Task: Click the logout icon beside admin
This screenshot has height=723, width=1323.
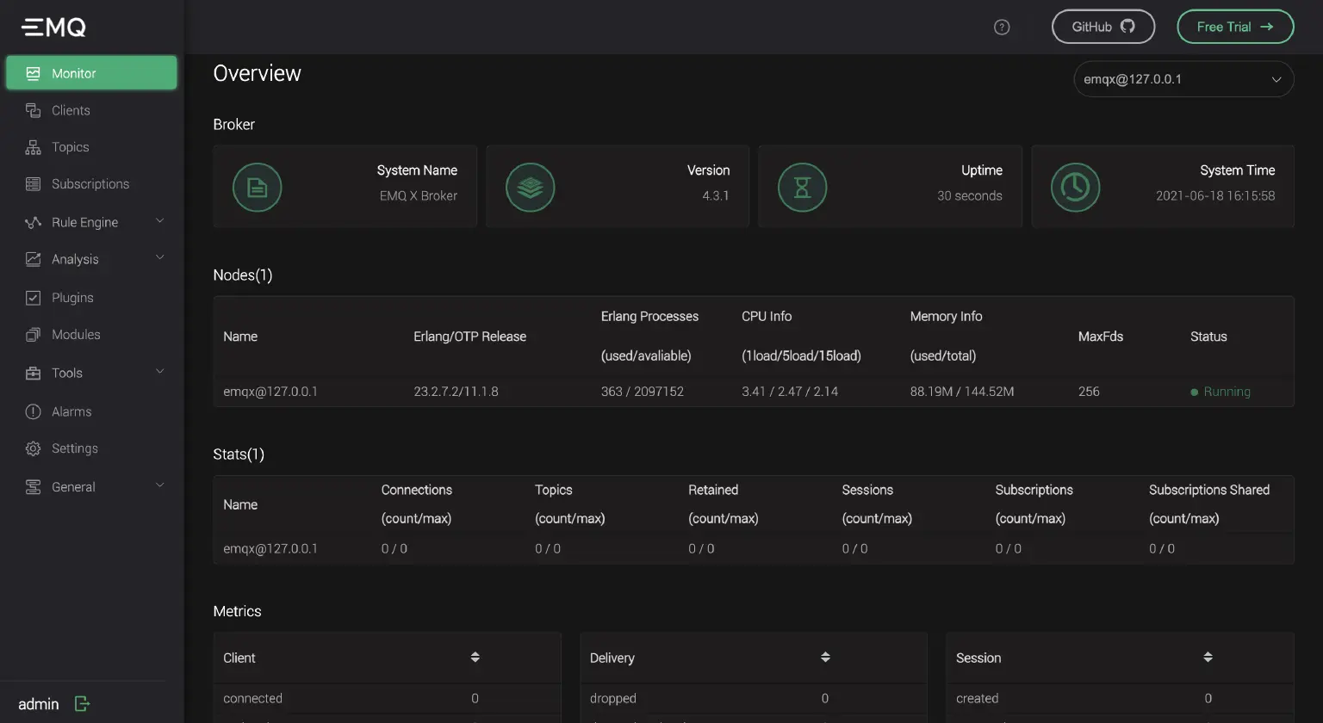Action: coord(82,704)
